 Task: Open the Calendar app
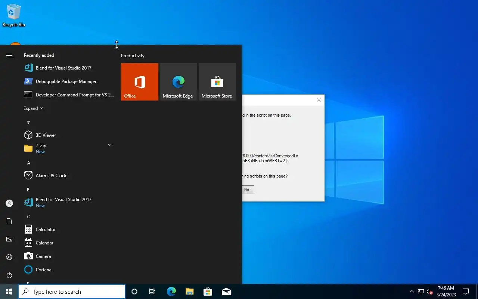(69, 243)
